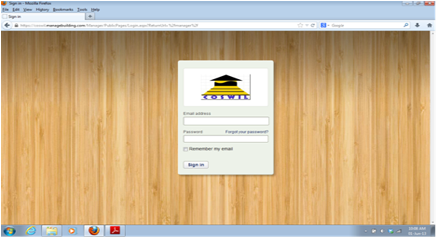Bookmark this page with the star icon
This screenshot has width=438, height=239.
click(300, 26)
